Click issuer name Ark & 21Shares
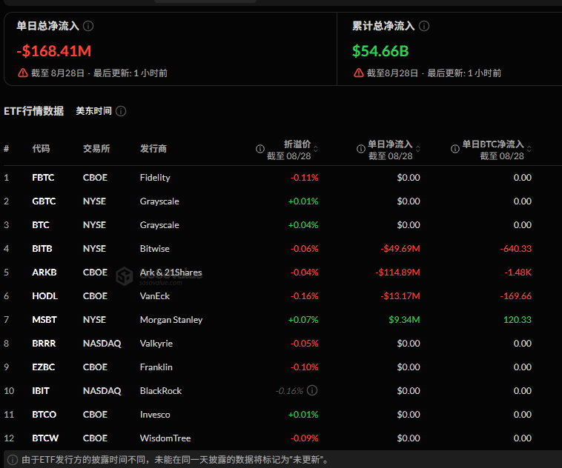This screenshot has height=468, width=562. tap(171, 273)
